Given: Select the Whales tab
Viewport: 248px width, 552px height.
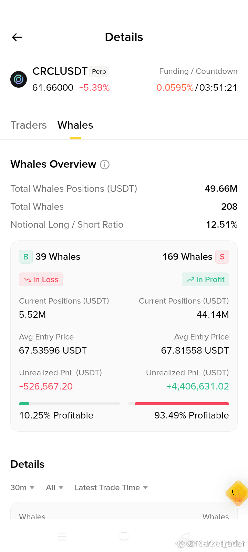Looking at the screenshot, I should pyautogui.click(x=75, y=125).
